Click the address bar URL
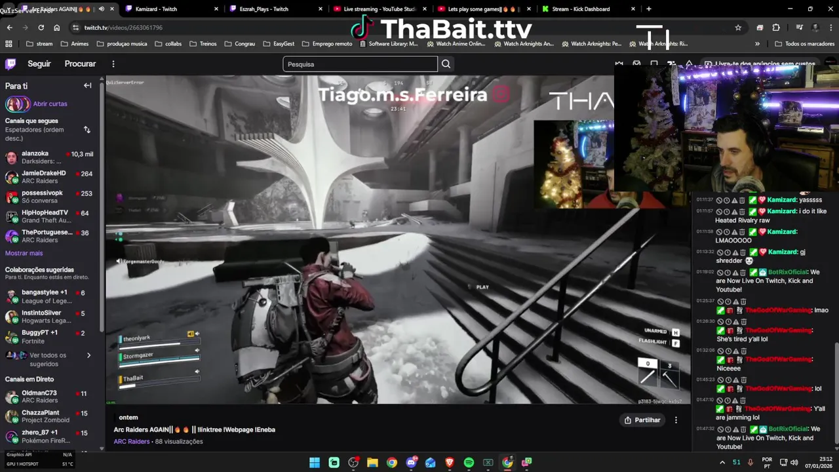Viewport: 839px width, 472px height. (x=123, y=28)
